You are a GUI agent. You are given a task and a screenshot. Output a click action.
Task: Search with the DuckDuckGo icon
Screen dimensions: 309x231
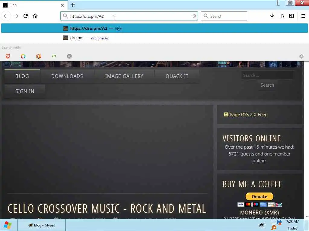click(39, 56)
